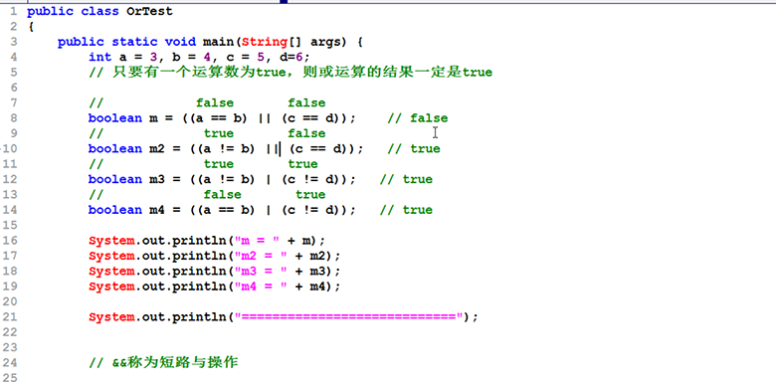
Task: Click line number 15 in the gutter
Action: tap(9, 225)
